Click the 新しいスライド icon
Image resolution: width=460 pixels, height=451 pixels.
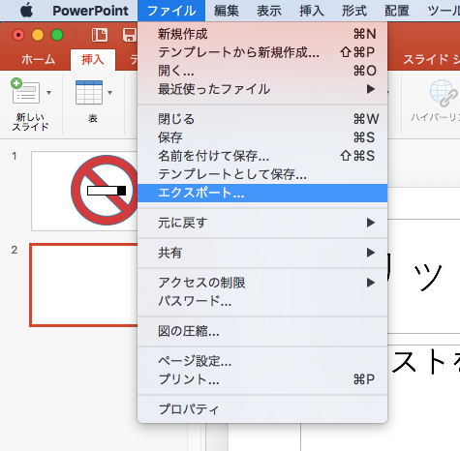[25, 91]
